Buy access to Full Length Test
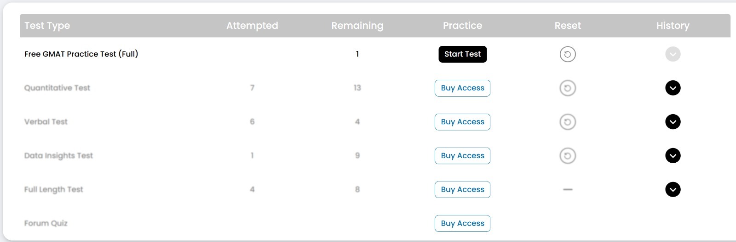This screenshot has height=242, width=736. pos(462,190)
